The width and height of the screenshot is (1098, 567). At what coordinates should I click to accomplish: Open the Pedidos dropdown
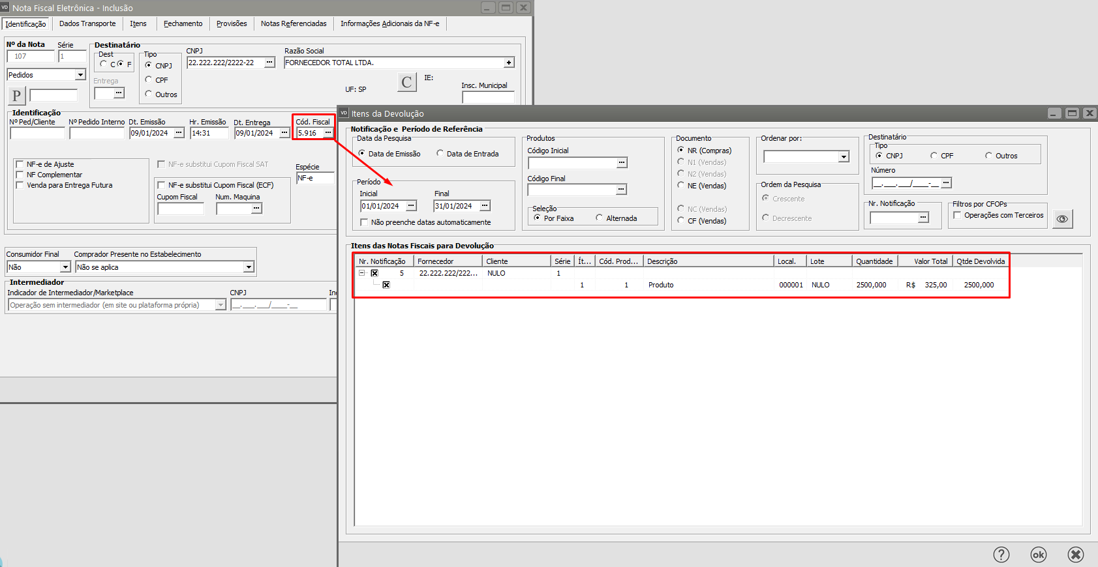click(80, 75)
